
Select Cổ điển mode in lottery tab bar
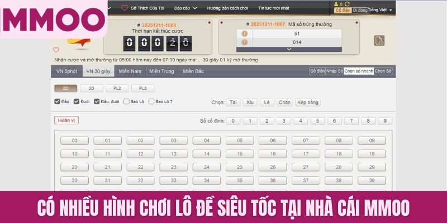[317, 71]
